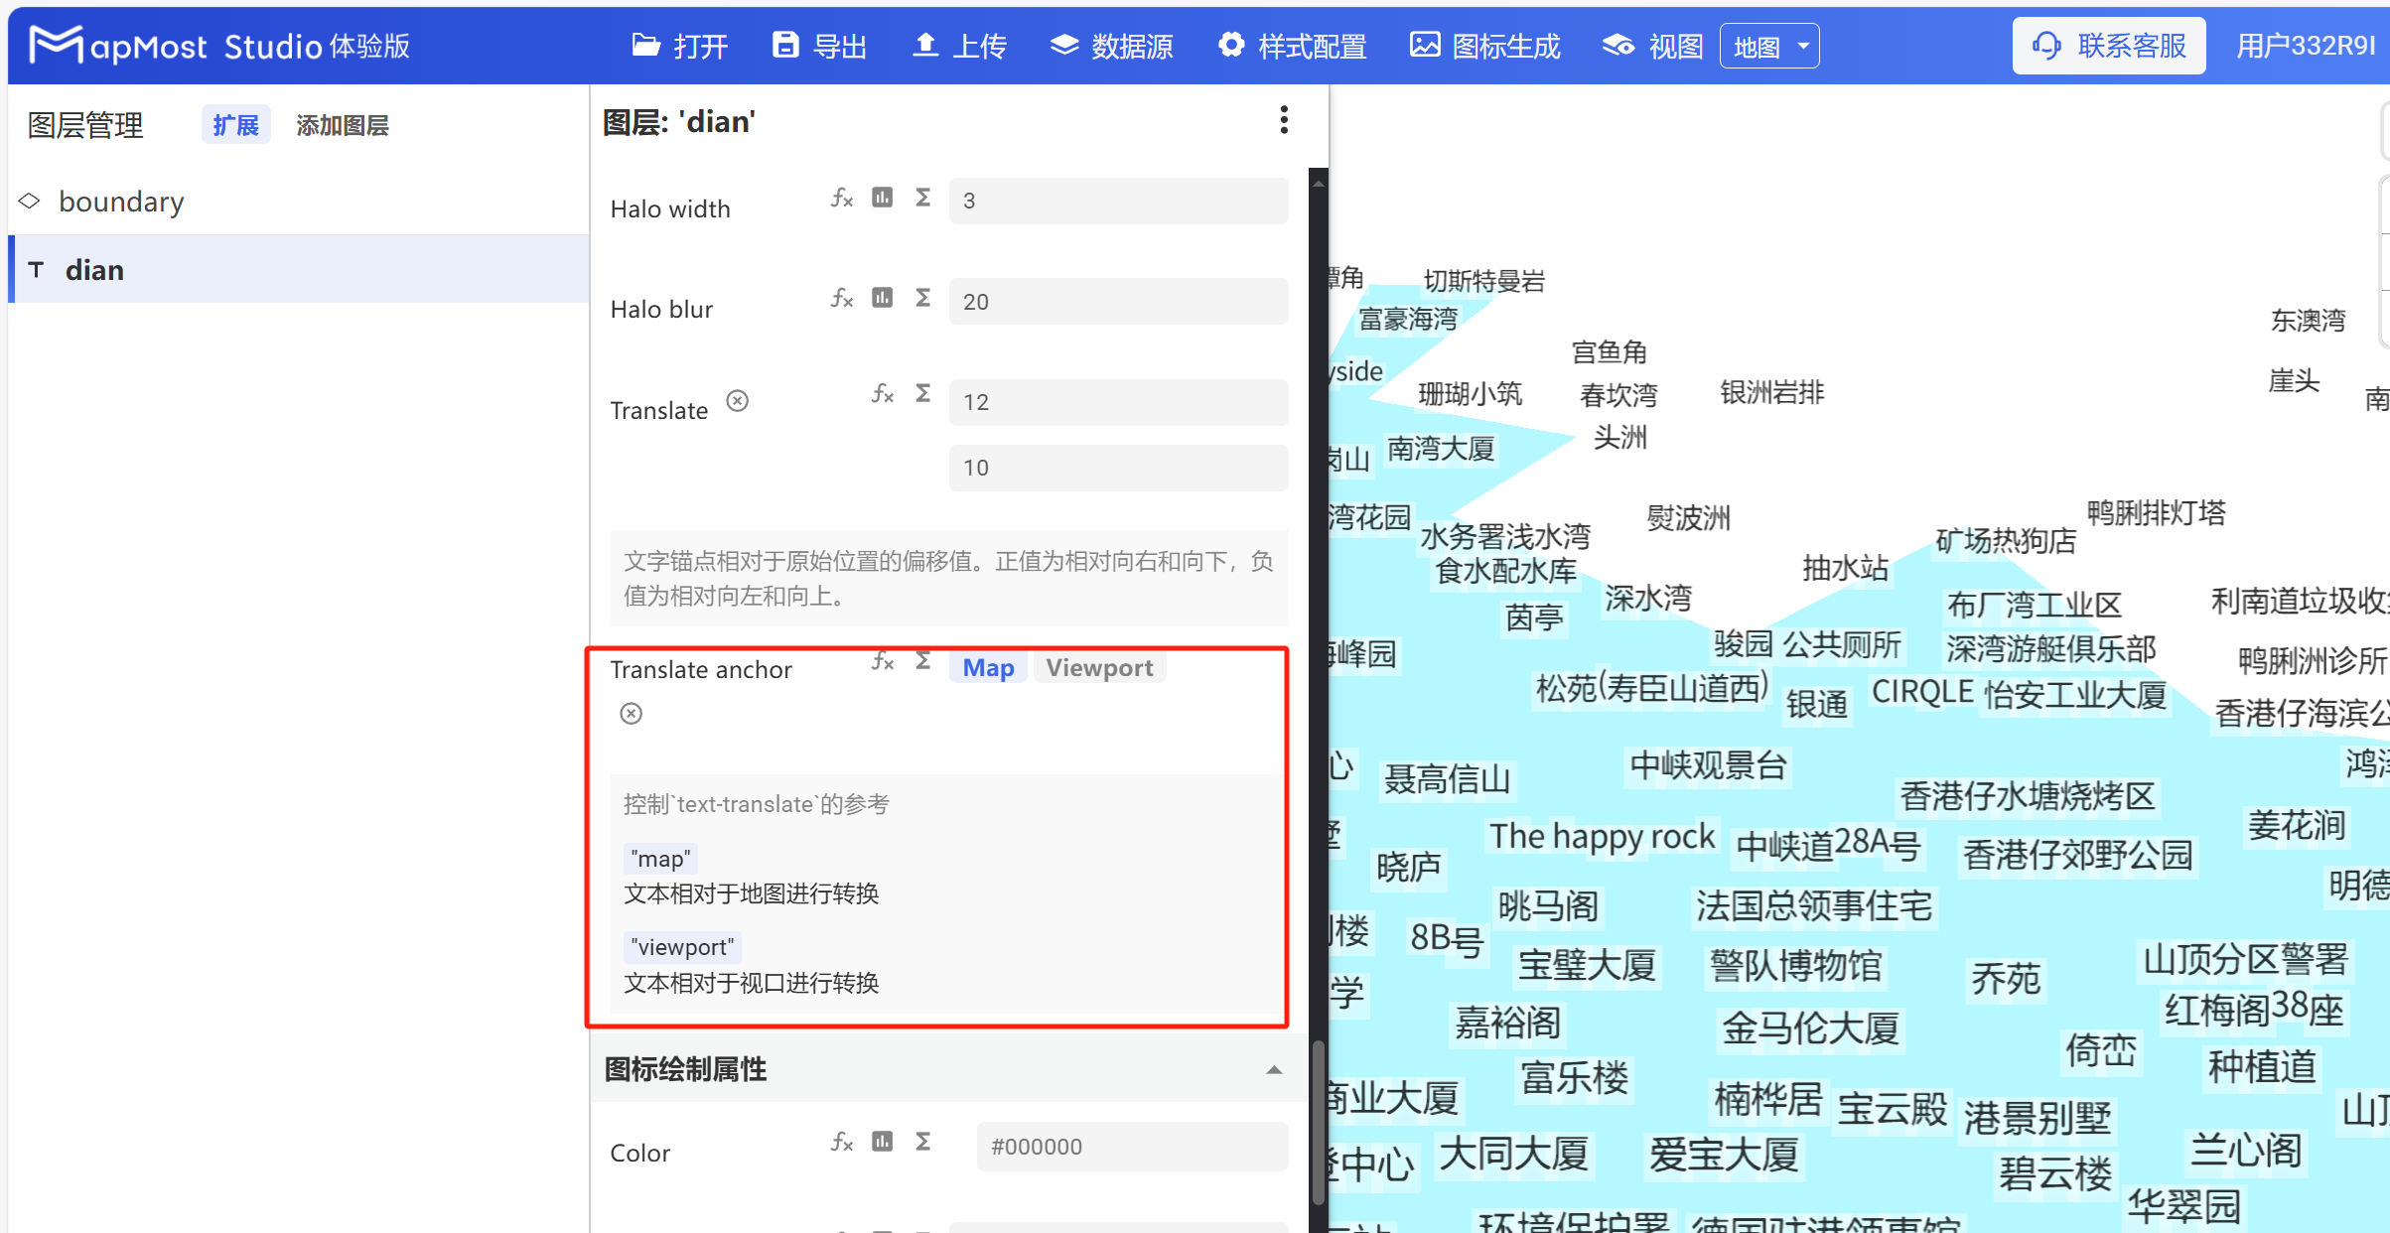2390x1233 pixels.
Task: Clear Translate anchor using the ⊗ icon
Action: coord(631,713)
